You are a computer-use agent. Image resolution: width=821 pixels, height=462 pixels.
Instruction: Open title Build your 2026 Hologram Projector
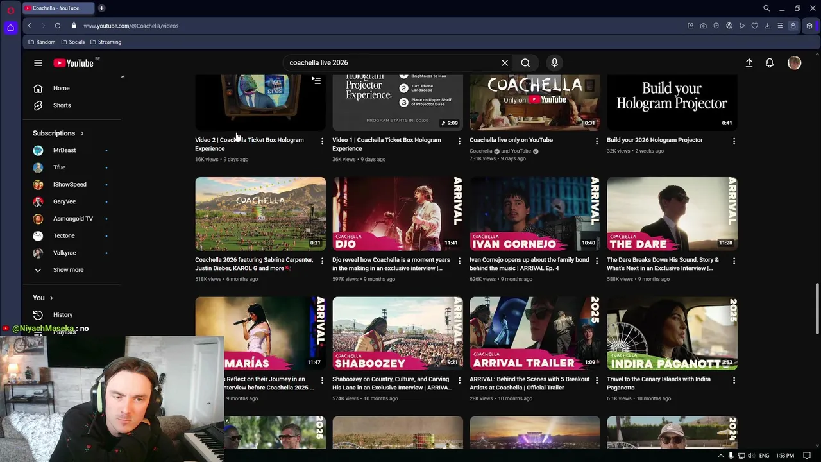pyautogui.click(x=654, y=140)
